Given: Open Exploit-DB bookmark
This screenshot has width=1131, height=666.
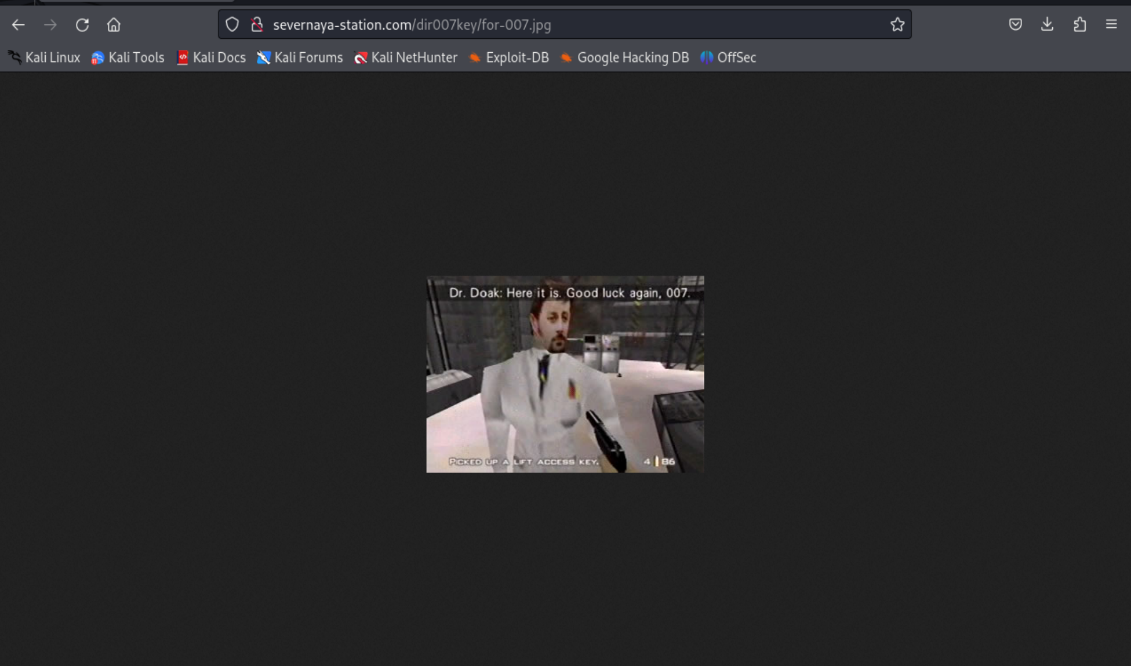Looking at the screenshot, I should tap(509, 57).
